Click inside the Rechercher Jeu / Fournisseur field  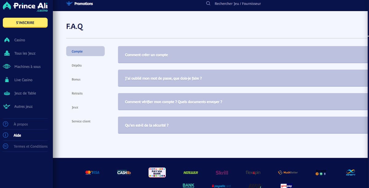(x=238, y=3)
